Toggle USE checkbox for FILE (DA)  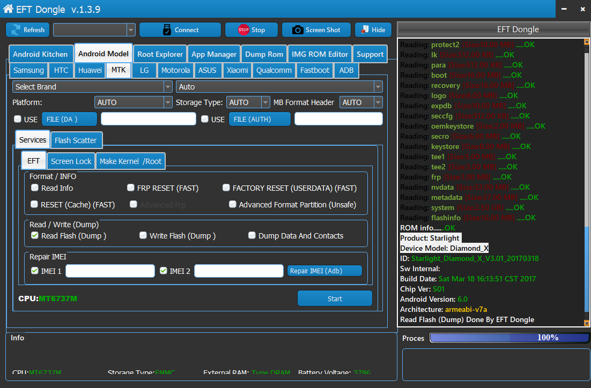pos(17,119)
